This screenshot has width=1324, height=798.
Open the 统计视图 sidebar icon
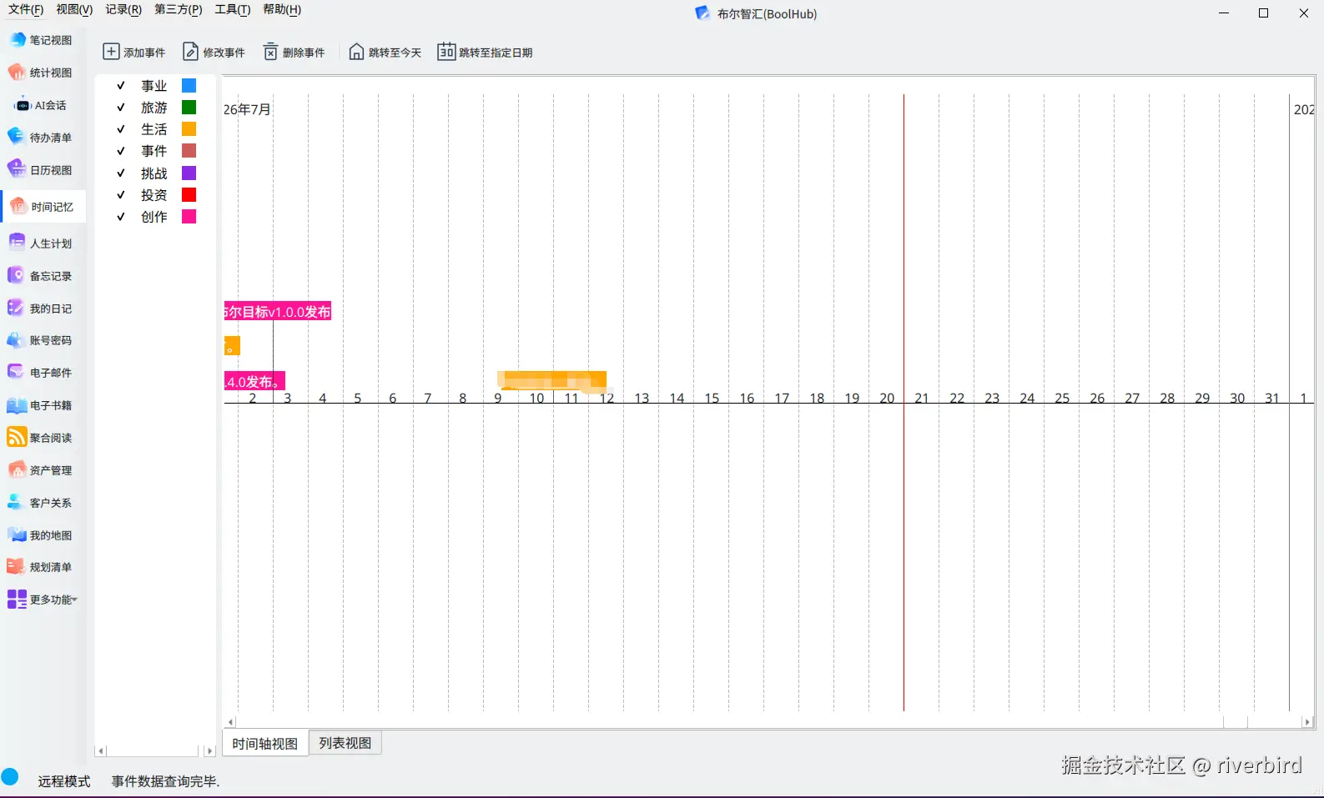[18, 73]
